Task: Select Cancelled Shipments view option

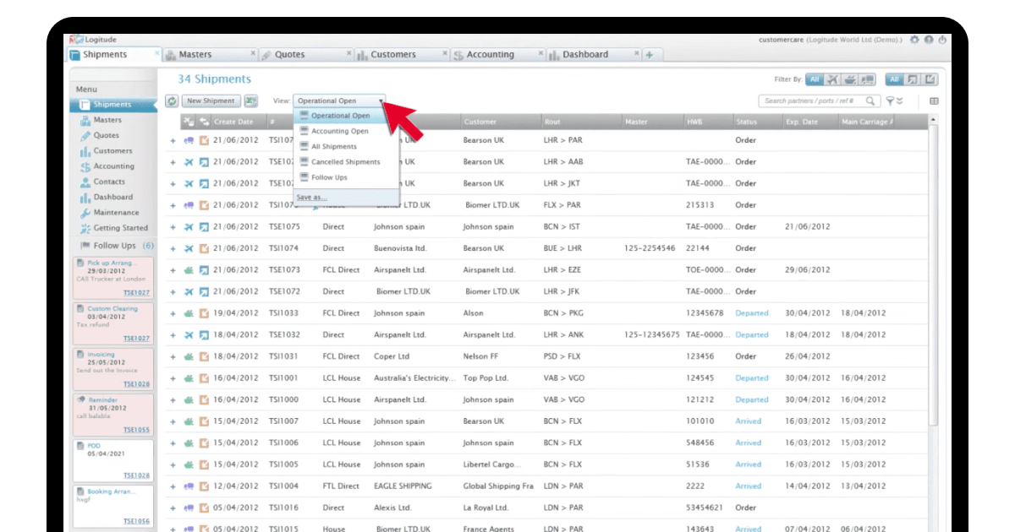Action: coord(346,162)
